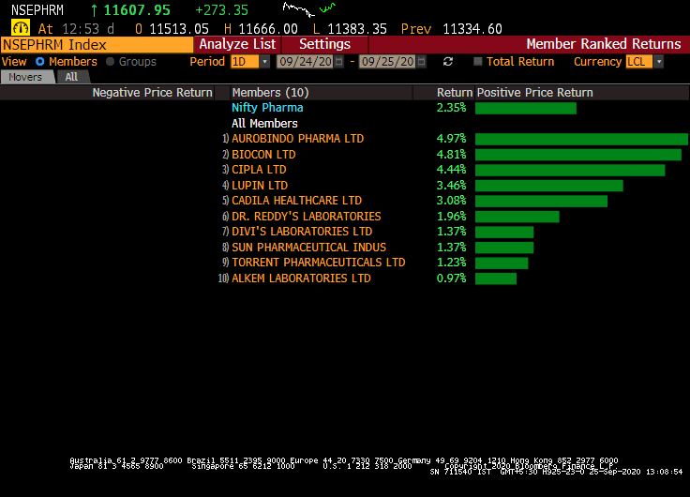Image resolution: width=690 pixels, height=497 pixels.
Task: Switch to the All tab
Action: (x=71, y=77)
